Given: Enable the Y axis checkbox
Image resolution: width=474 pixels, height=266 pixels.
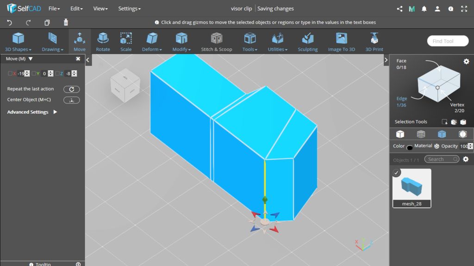Looking at the screenshot, I should click(33, 73).
